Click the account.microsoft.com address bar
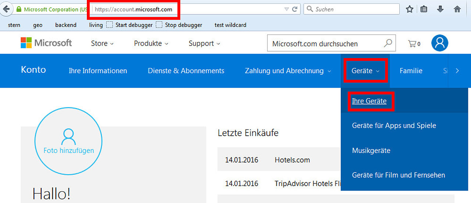This screenshot has height=203, width=471. (x=134, y=9)
